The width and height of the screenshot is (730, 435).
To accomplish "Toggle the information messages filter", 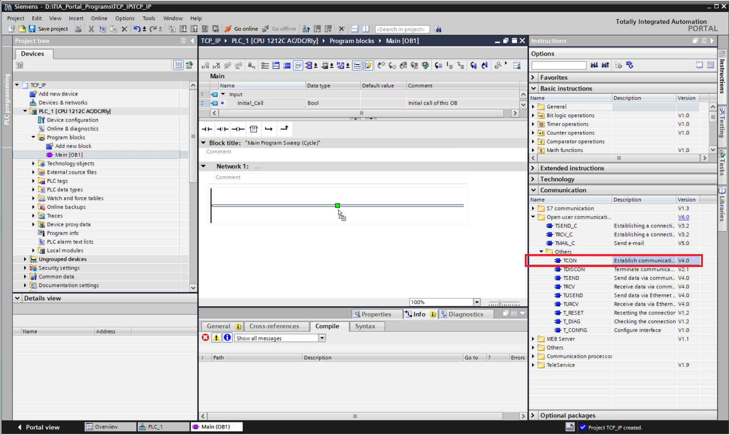I will [227, 338].
